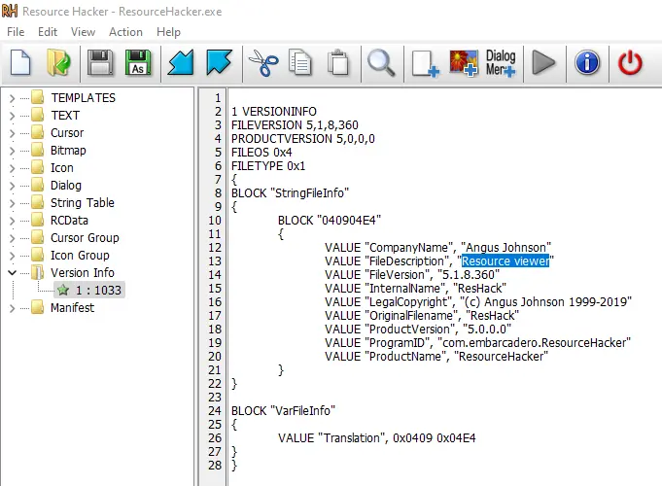662x486 pixels.
Task: Select the Cursor Group folder
Action: pyautogui.click(x=84, y=238)
